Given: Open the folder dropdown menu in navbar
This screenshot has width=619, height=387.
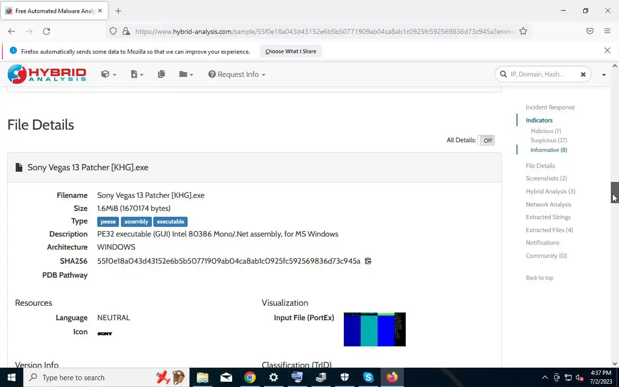Looking at the screenshot, I should (x=186, y=74).
